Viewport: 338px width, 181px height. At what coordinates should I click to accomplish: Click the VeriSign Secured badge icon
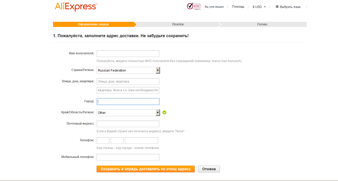pos(194,6)
